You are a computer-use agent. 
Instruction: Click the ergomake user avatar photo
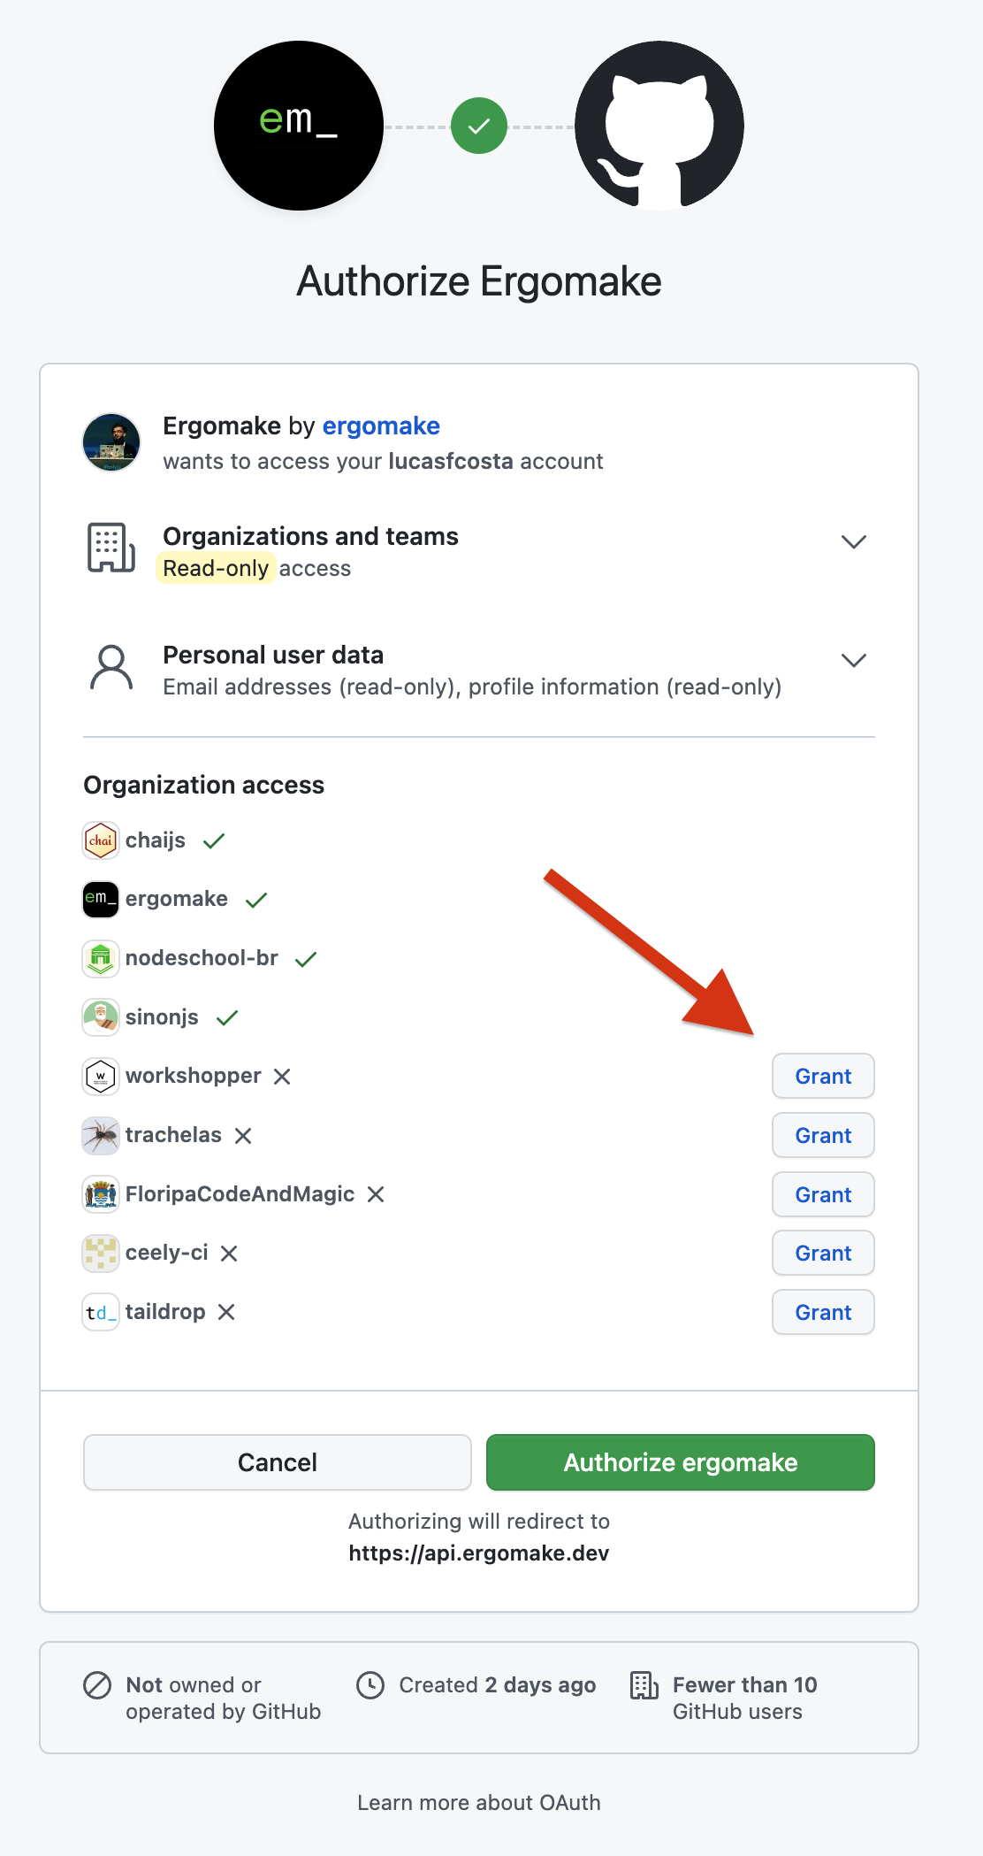(x=111, y=442)
